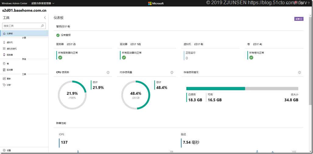Show info for 存储使用情况

299,72
